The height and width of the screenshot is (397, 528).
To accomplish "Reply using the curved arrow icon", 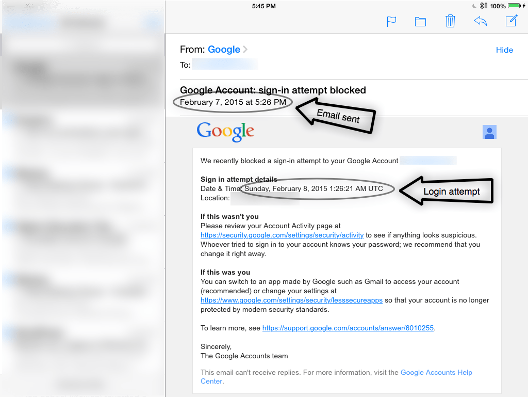I will coord(481,21).
